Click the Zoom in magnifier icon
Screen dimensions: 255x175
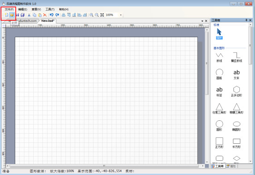coord(91,15)
